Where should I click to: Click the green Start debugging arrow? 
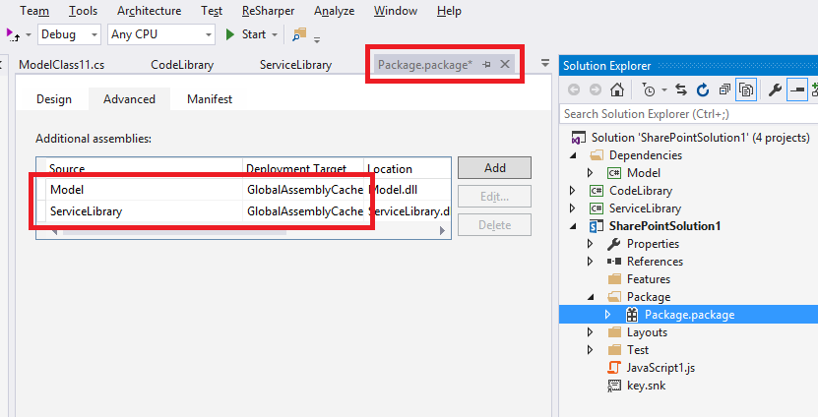tap(229, 34)
